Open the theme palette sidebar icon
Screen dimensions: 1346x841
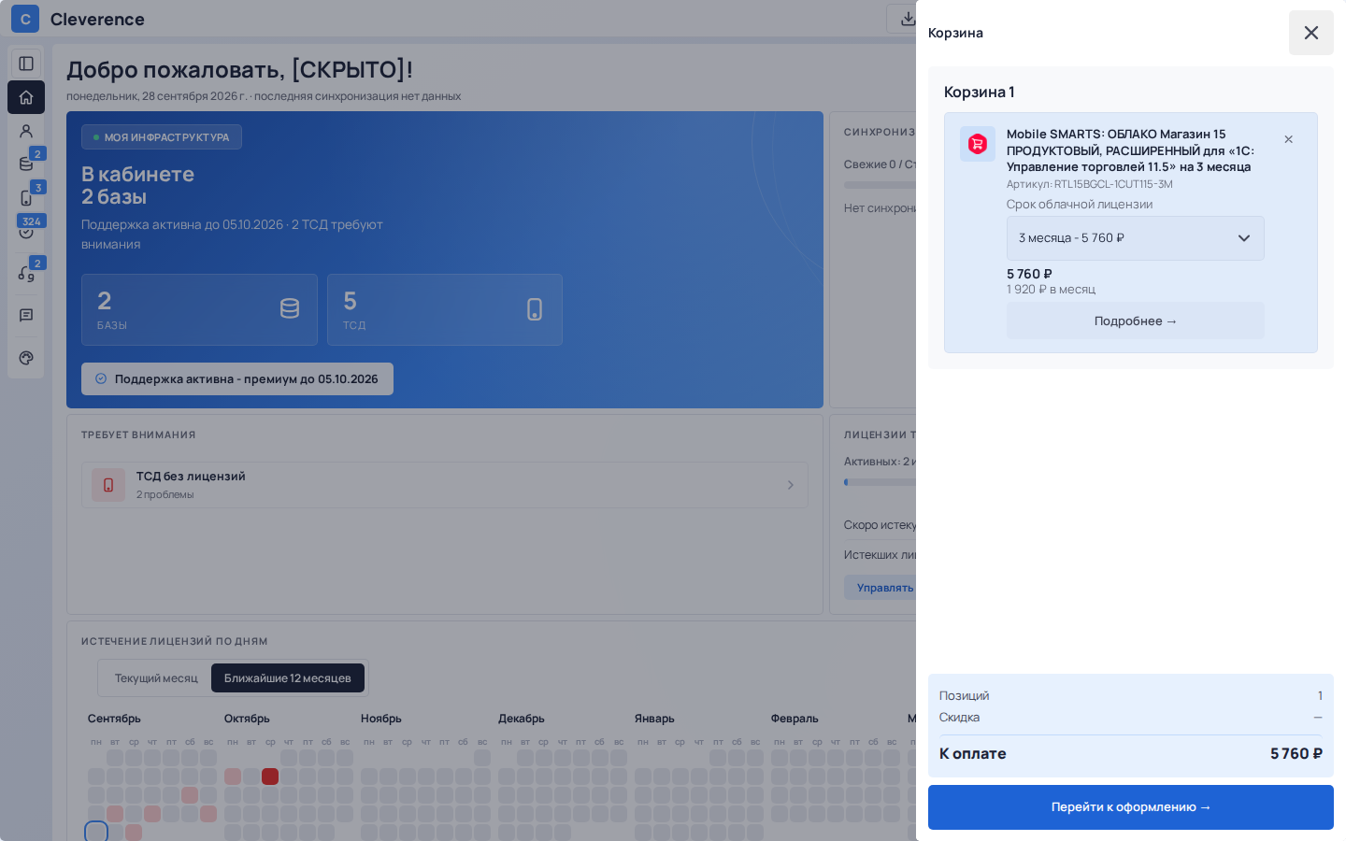[26, 358]
